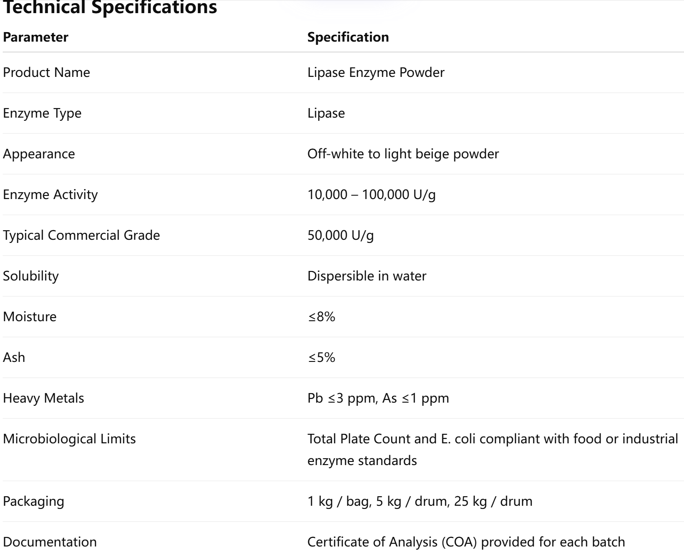
Task: Click the 10,000 – 100,000 U/g value
Action: [371, 195]
